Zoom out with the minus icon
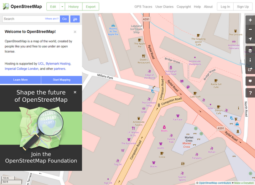255x185 pixels. click(250, 29)
